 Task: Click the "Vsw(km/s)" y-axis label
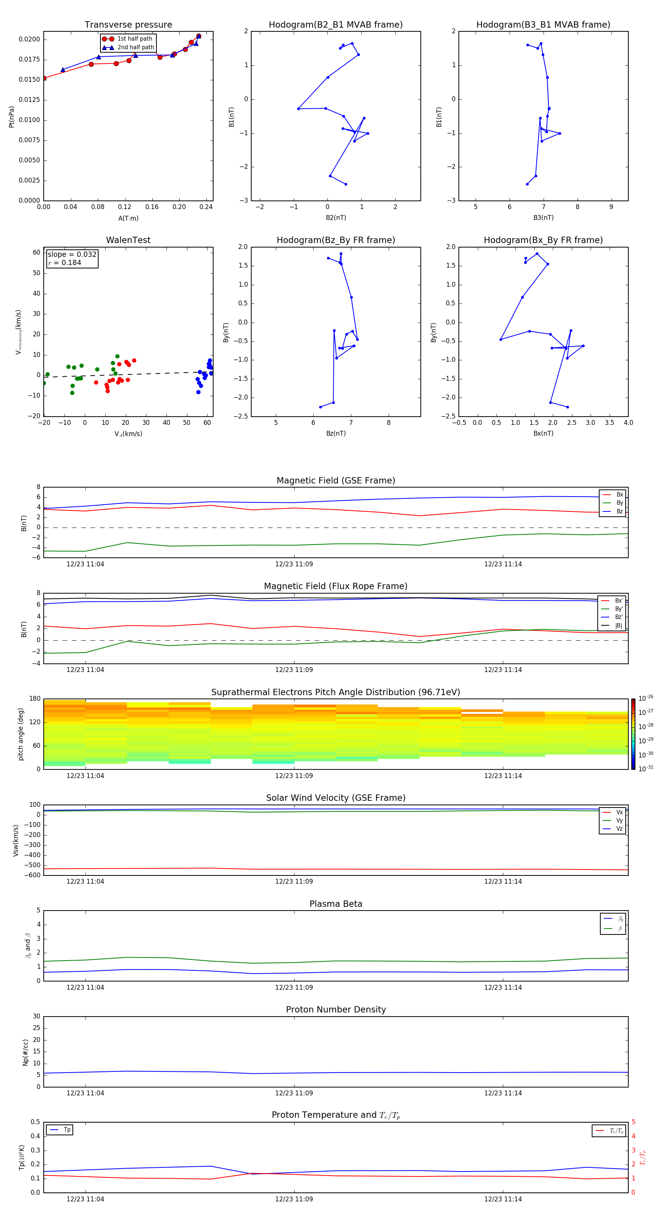pos(16,840)
